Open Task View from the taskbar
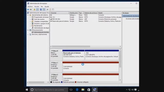This screenshot has height=92, width=164. coord(71,90)
